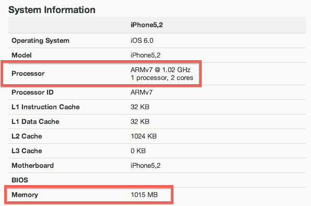Select the 0 KB value
The image size is (311, 206).
(x=138, y=151)
